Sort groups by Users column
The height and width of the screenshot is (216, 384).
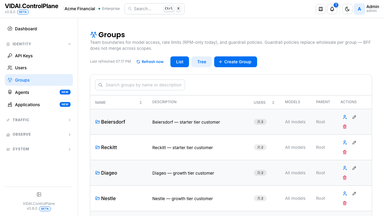point(264,103)
